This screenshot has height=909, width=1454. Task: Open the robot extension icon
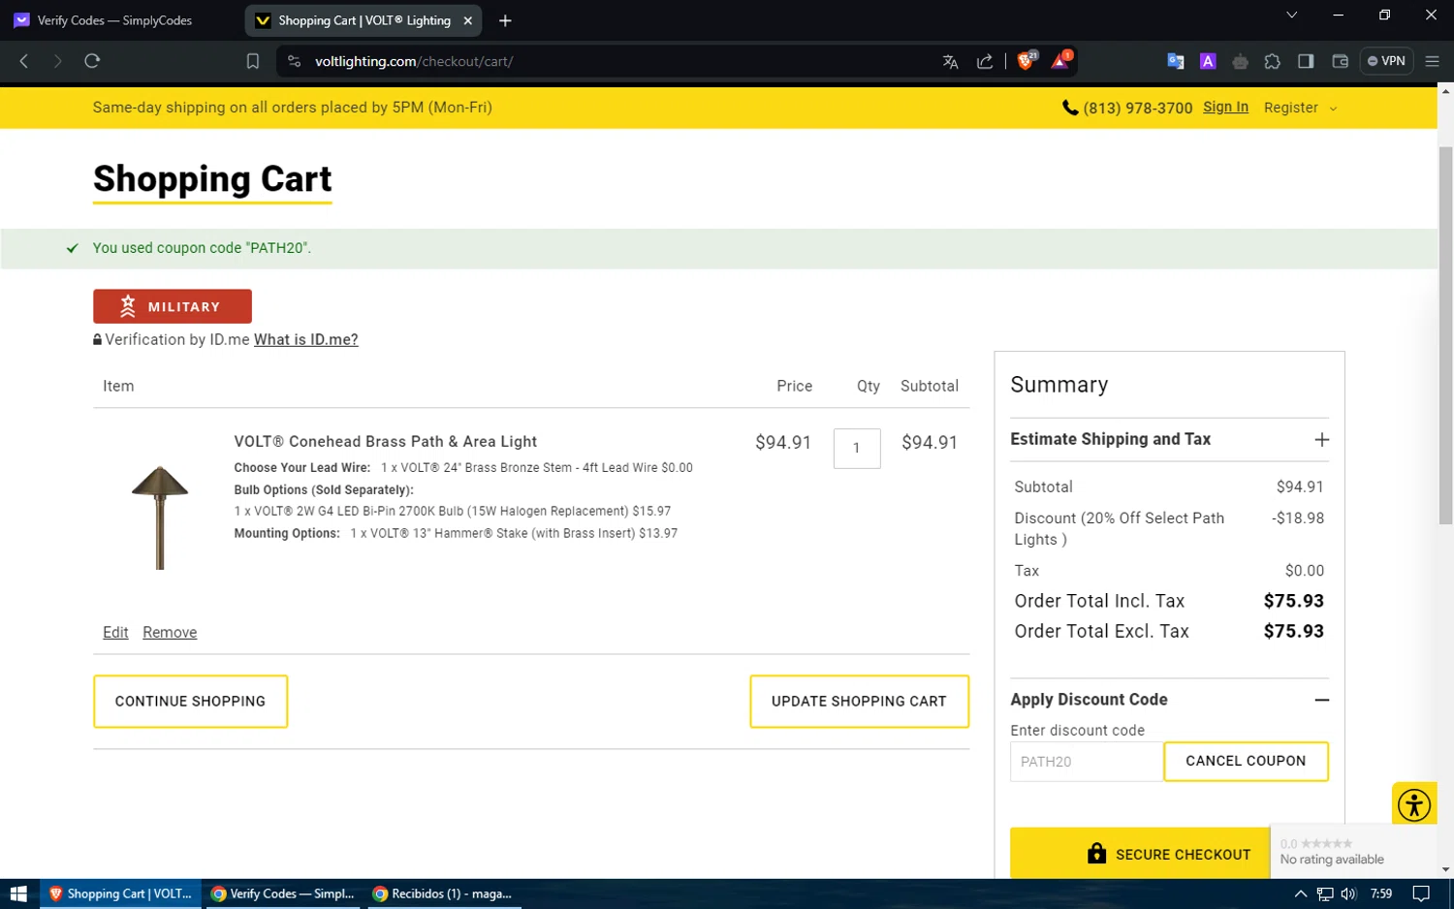1240,61
